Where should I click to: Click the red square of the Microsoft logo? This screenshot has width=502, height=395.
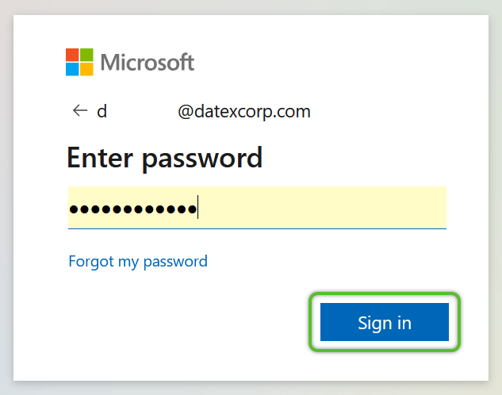click(x=72, y=55)
